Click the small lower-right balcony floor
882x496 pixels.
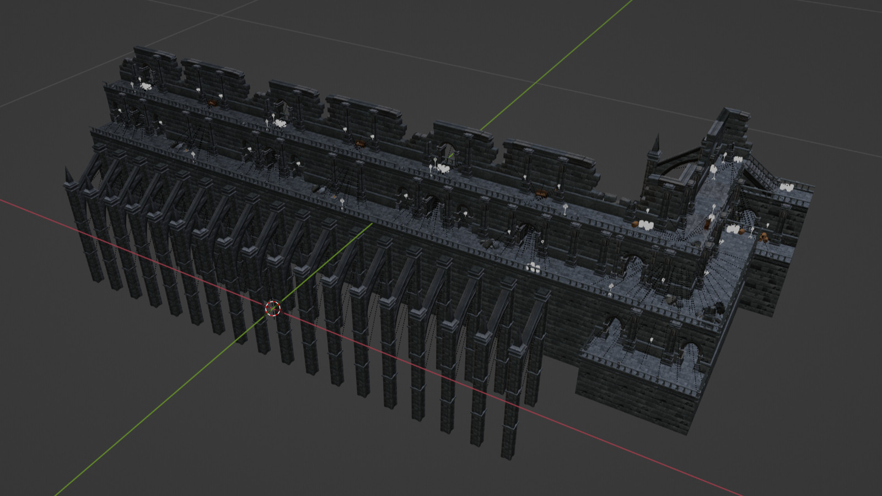pyautogui.click(x=639, y=357)
